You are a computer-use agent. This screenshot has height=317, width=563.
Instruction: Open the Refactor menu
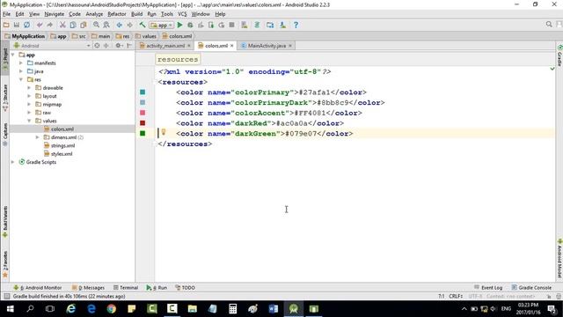(117, 14)
